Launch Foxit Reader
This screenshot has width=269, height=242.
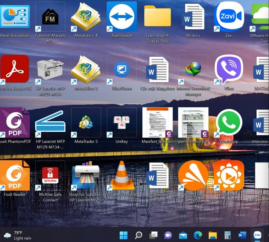click(15, 175)
